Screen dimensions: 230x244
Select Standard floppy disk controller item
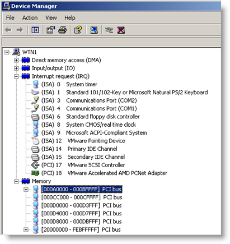coord(102,117)
